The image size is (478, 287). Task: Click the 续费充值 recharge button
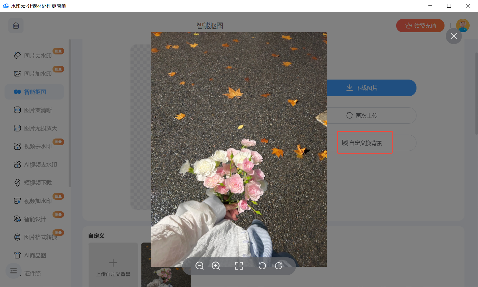click(420, 26)
